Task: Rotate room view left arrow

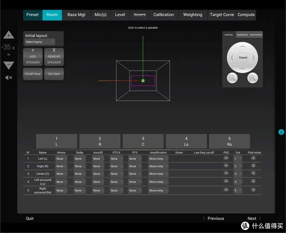Action: tap(232, 58)
